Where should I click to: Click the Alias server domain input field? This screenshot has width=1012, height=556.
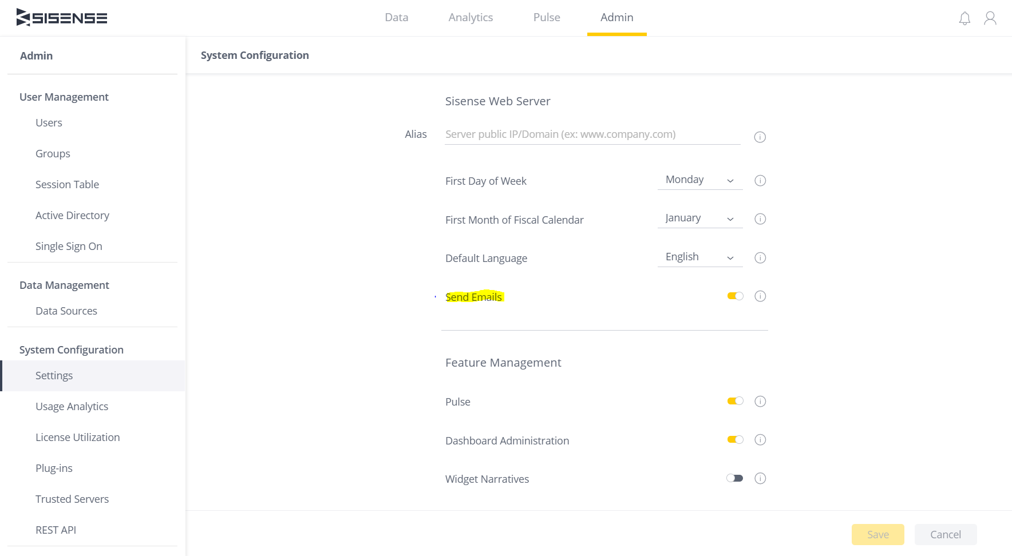[x=592, y=135]
